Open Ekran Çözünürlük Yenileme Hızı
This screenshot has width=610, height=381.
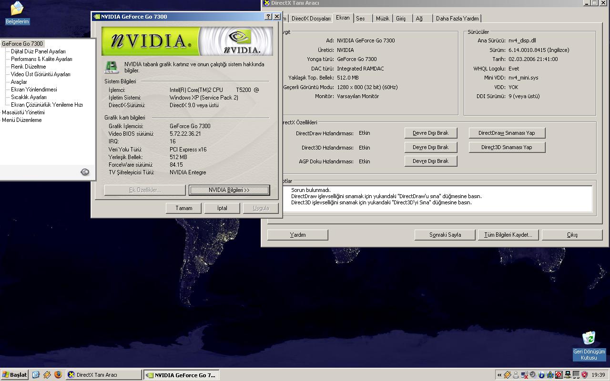pyautogui.click(x=47, y=104)
